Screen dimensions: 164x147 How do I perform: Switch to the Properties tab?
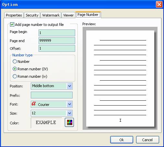coord(14,15)
